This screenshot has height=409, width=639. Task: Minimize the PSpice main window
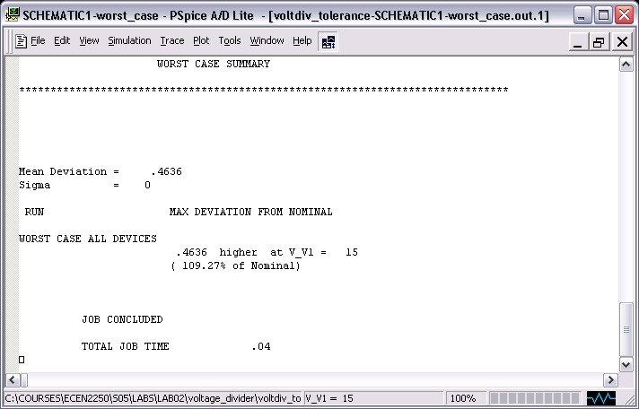(x=582, y=15)
